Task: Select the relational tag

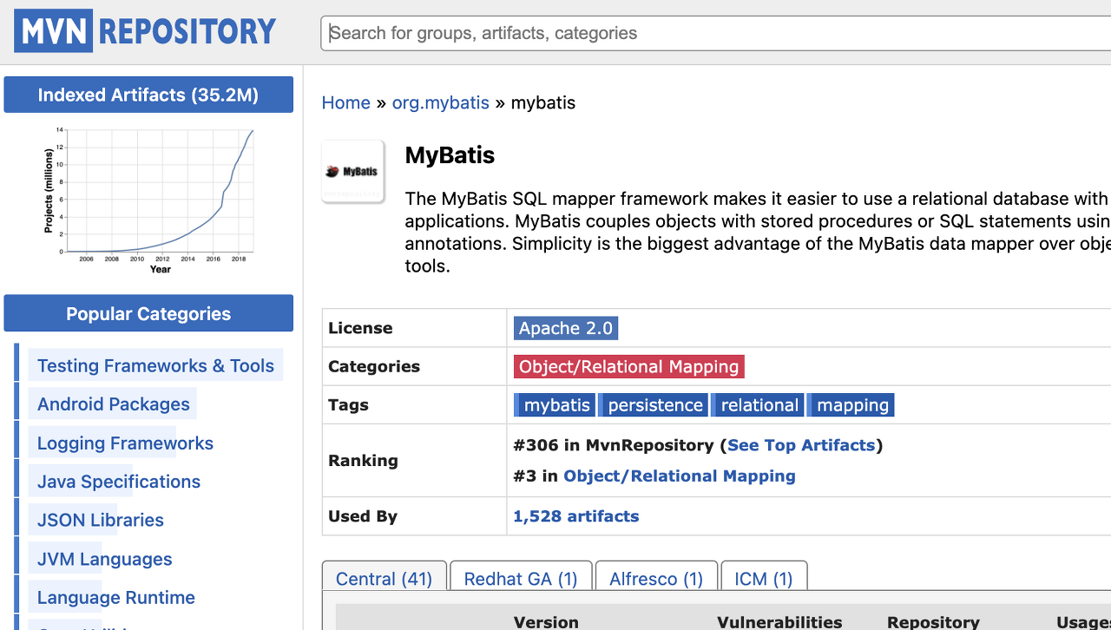Action: tap(758, 404)
